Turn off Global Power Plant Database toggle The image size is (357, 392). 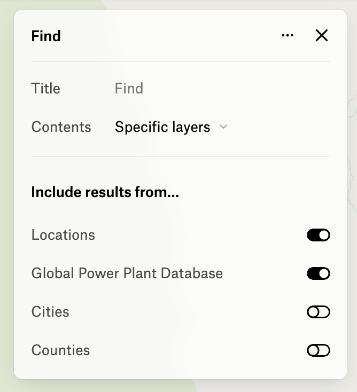click(318, 273)
